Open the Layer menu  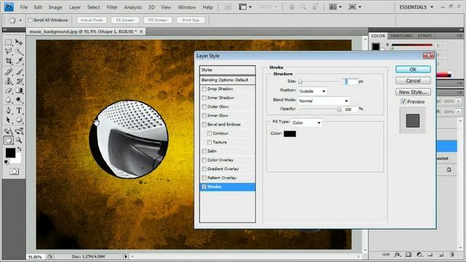pos(75,7)
